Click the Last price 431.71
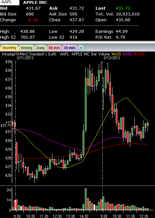This screenshot has height=218, width=155. point(123,8)
